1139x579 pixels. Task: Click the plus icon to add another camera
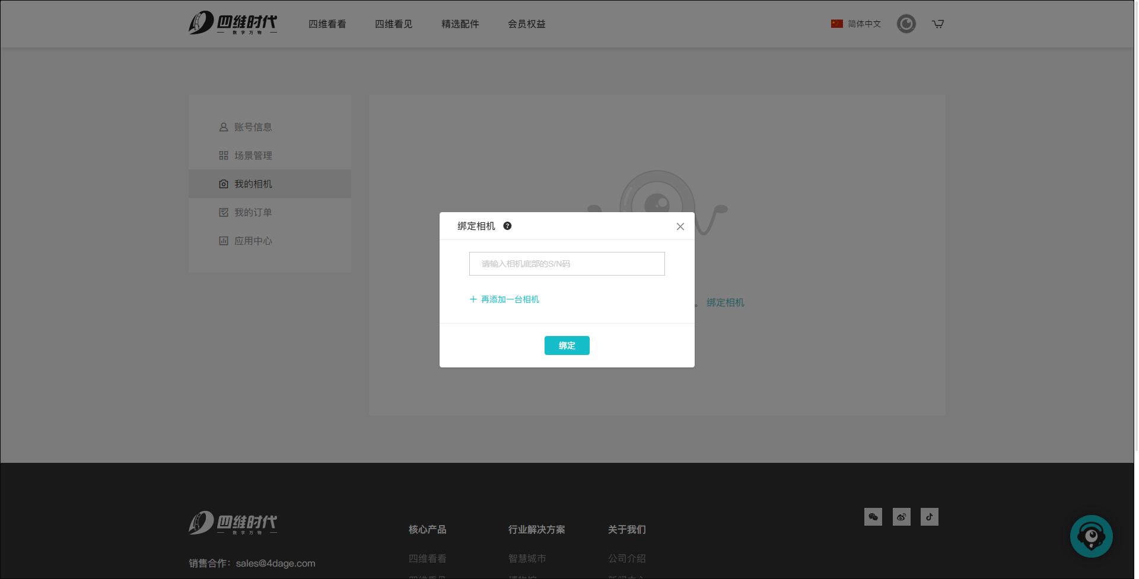point(473,299)
